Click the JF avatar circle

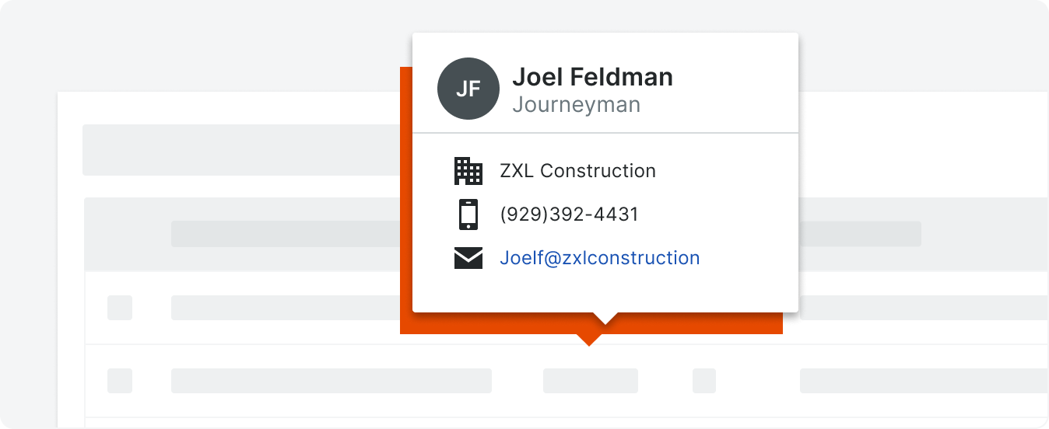click(x=468, y=89)
